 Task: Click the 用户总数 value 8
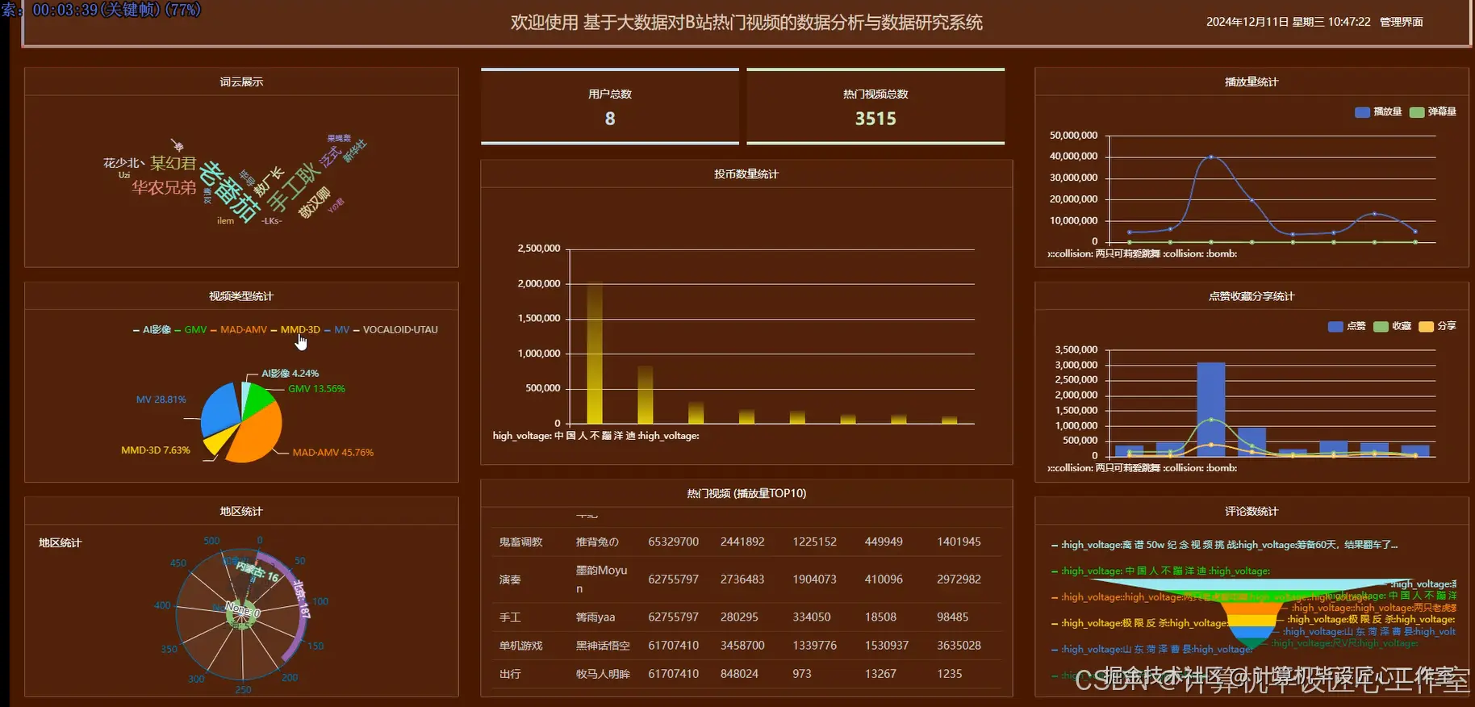click(610, 119)
